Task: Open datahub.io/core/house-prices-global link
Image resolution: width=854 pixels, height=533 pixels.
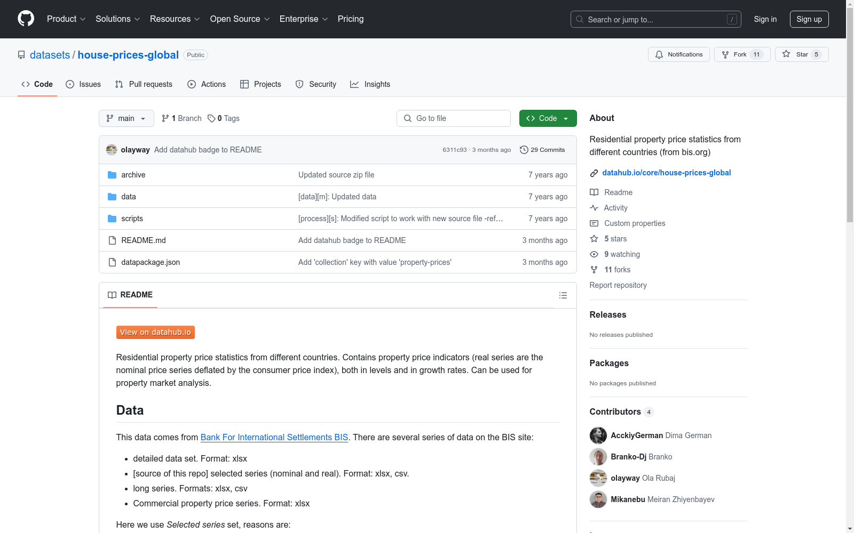Action: pyautogui.click(x=667, y=173)
